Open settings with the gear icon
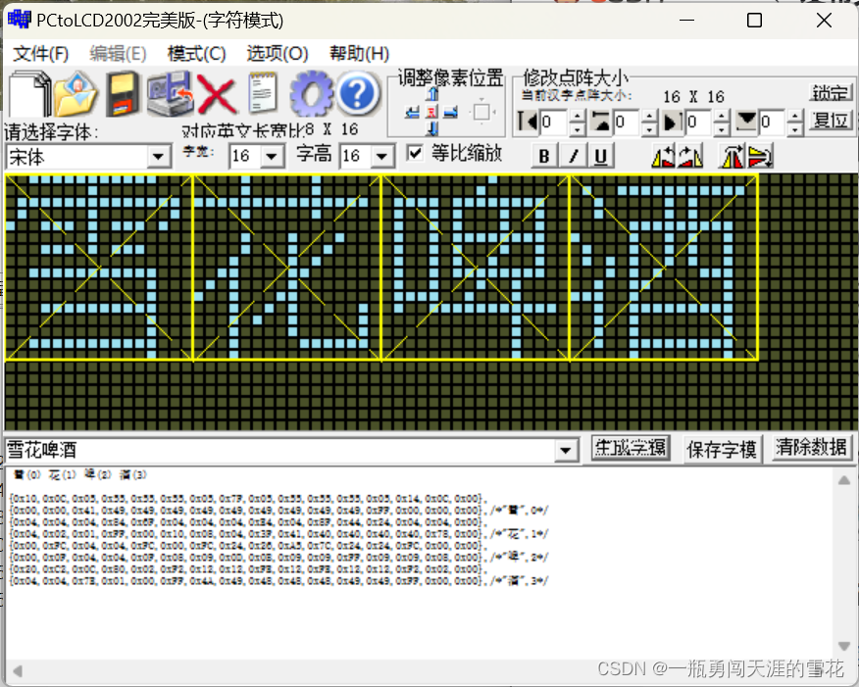Image resolution: width=859 pixels, height=687 pixels. coord(311,94)
